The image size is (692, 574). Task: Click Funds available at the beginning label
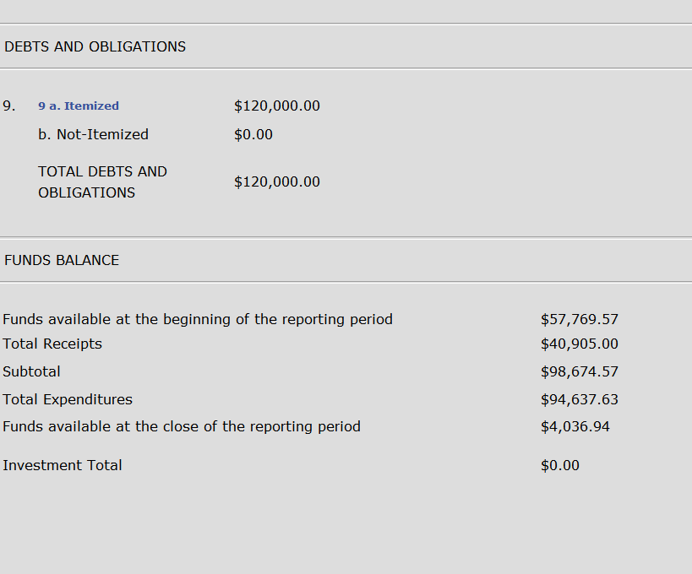point(198,319)
